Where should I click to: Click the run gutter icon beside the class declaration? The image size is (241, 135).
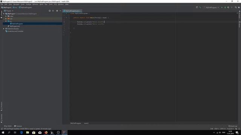click(x=66, y=13)
